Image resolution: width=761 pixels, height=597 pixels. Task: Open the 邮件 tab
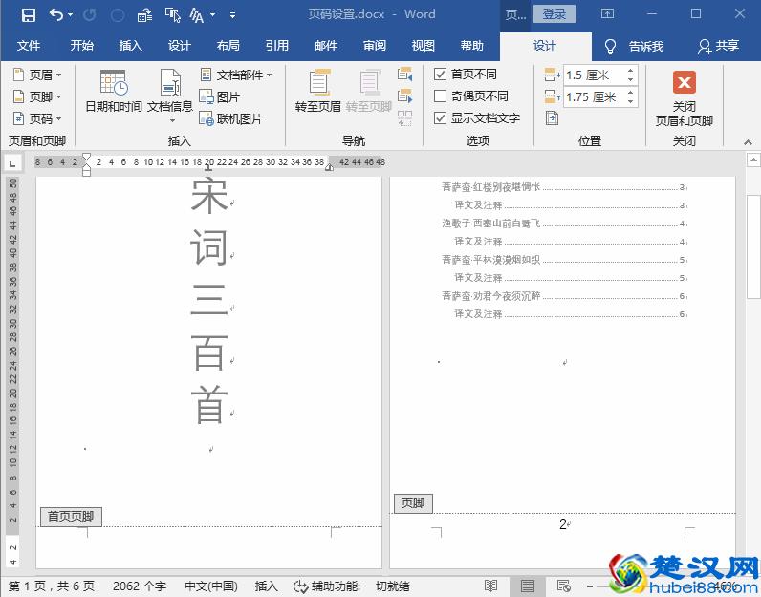tap(326, 46)
